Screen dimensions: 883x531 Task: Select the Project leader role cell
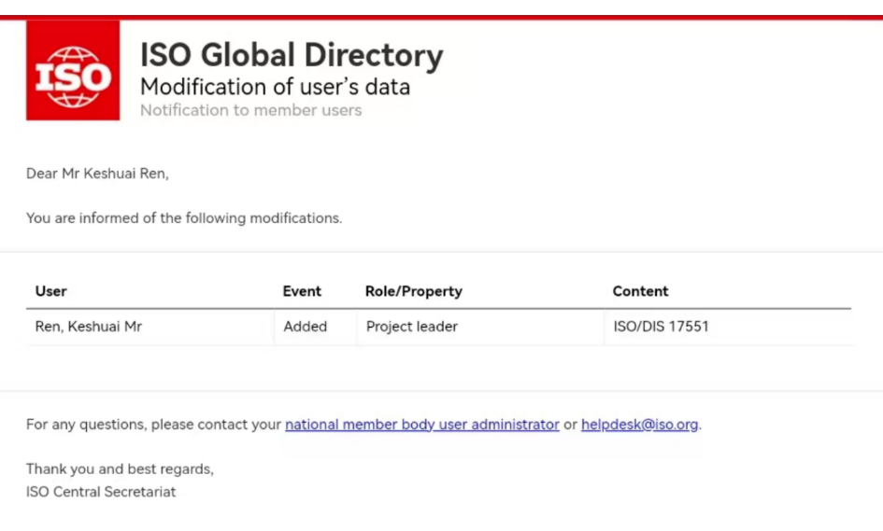(x=412, y=327)
